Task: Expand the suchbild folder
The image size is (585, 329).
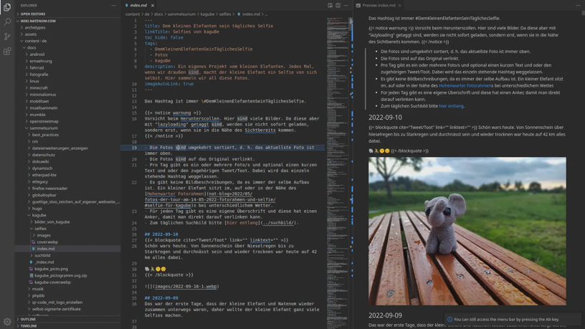Action: 42,255
